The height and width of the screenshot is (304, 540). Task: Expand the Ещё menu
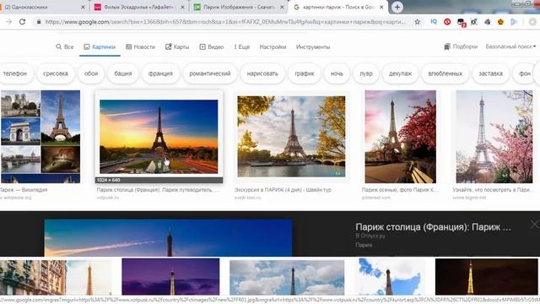coord(242,46)
